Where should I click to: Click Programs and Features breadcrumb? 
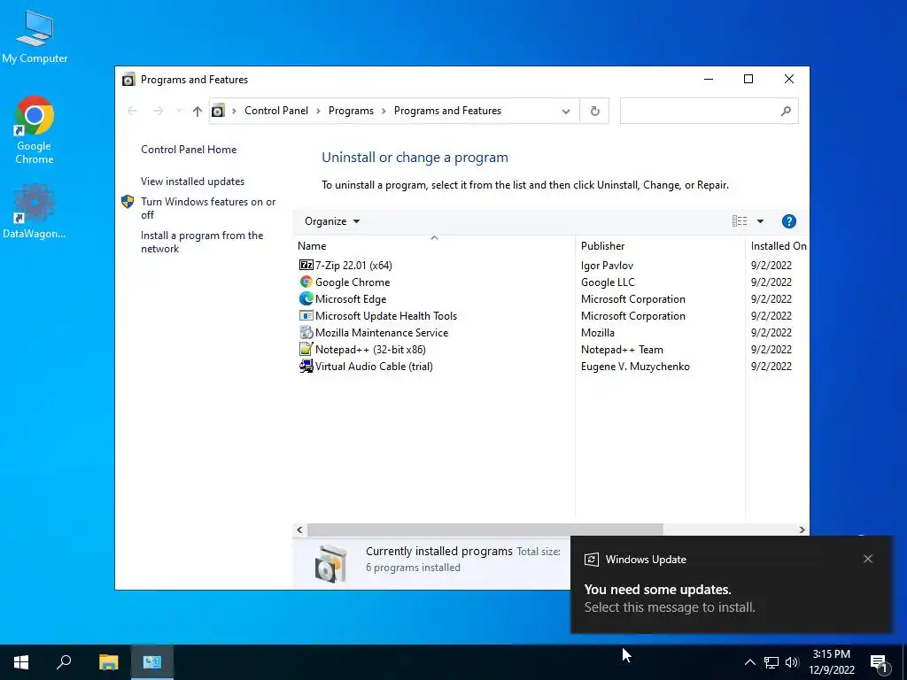[x=447, y=111]
